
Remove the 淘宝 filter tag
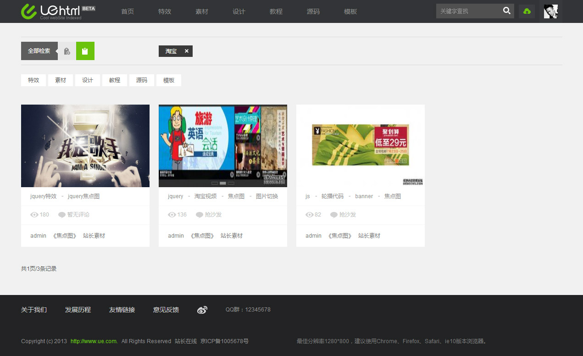(x=187, y=51)
